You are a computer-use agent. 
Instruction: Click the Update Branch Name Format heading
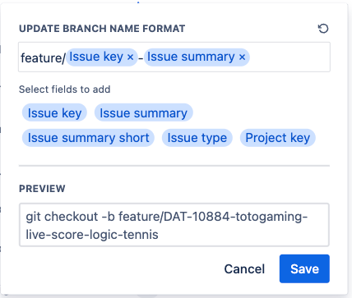pos(102,29)
